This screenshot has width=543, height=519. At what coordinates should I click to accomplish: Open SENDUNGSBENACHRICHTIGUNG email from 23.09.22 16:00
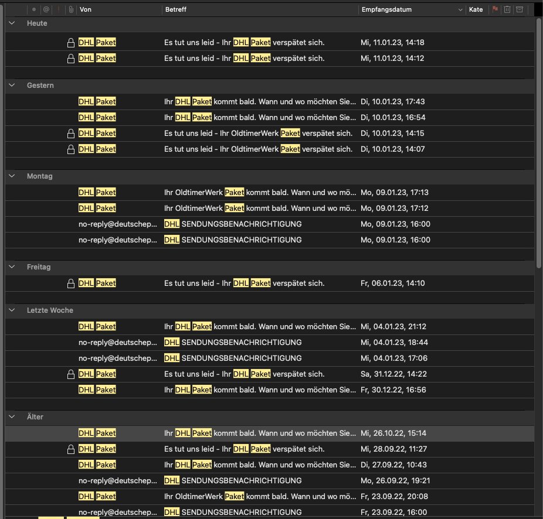tap(269, 512)
